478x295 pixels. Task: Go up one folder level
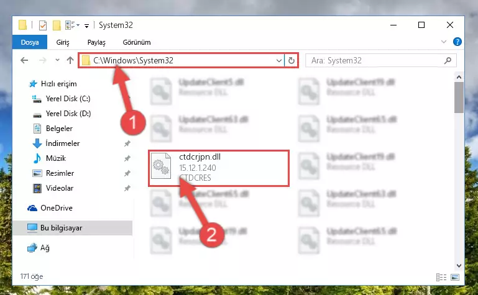[70, 60]
